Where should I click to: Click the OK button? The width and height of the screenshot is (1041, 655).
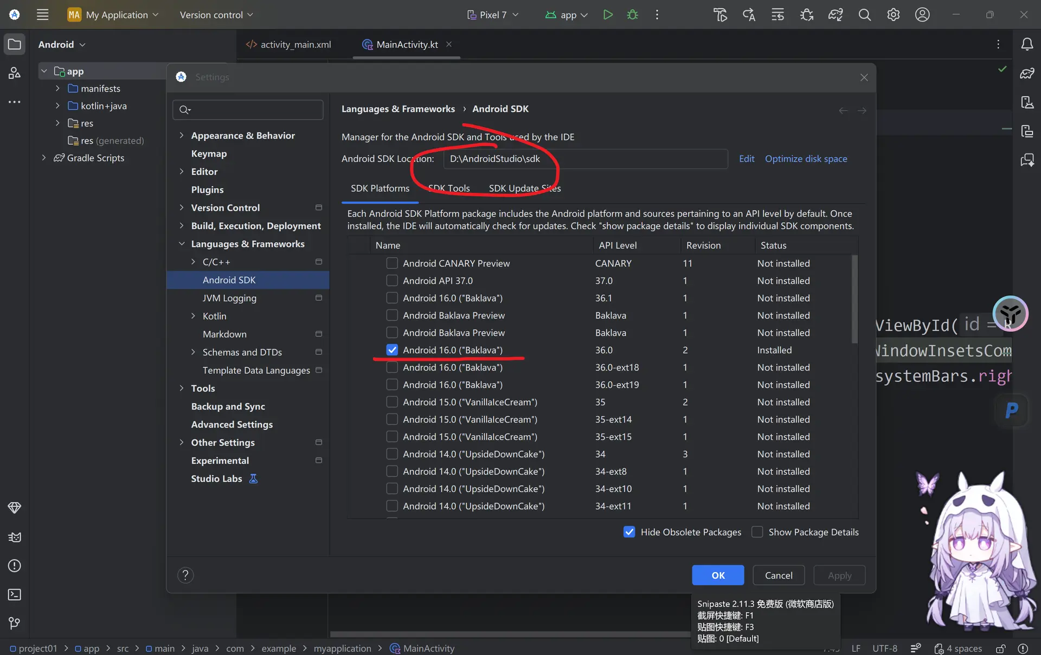click(x=718, y=575)
